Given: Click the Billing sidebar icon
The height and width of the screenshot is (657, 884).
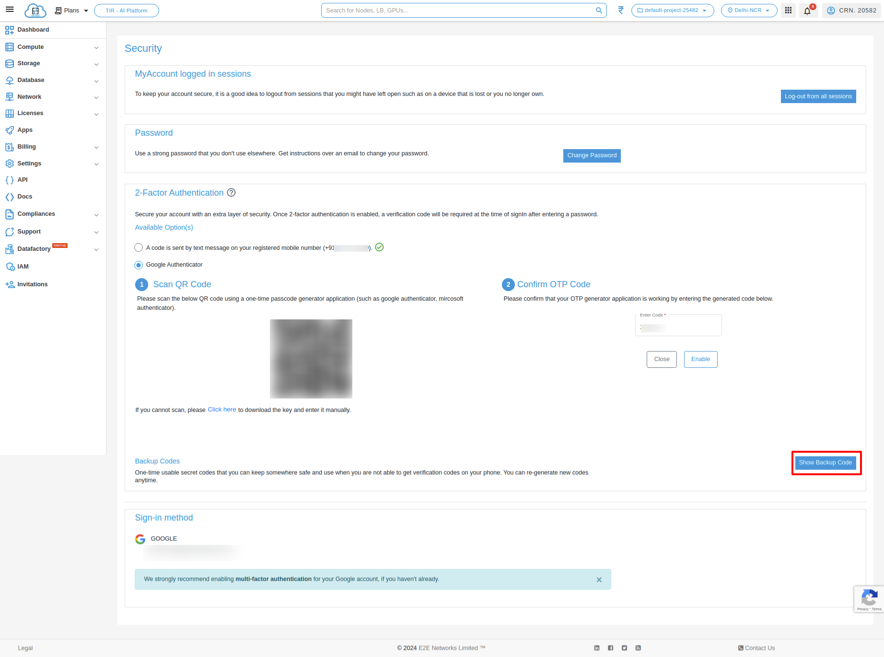Looking at the screenshot, I should coord(10,147).
